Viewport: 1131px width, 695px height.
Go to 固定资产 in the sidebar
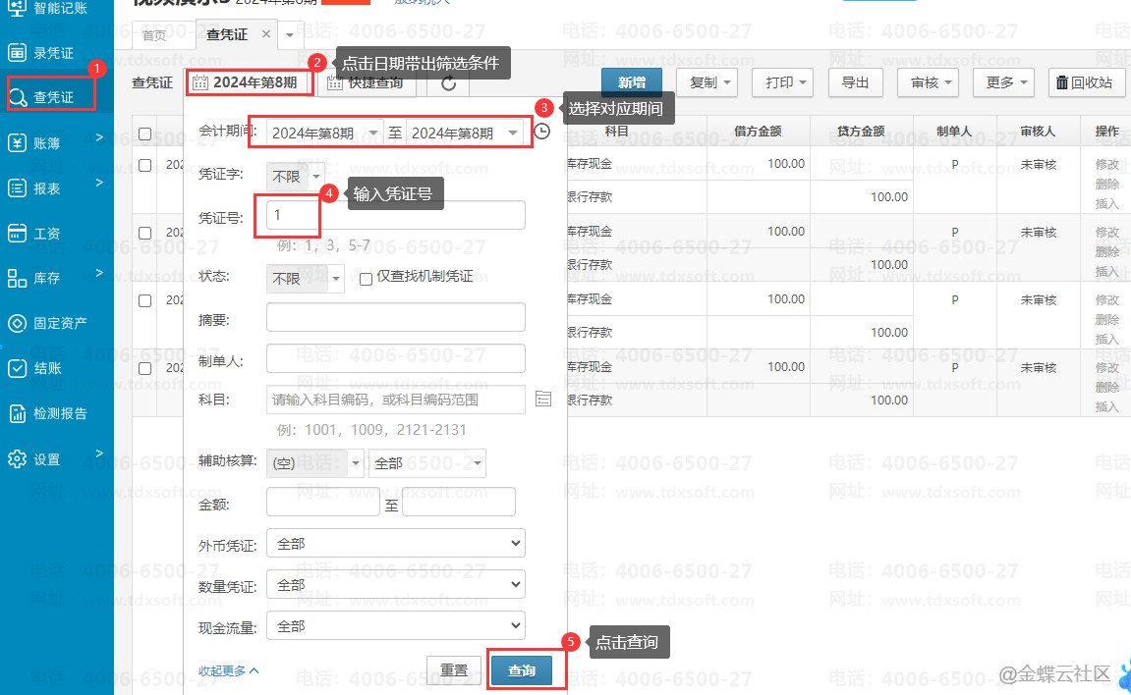point(59,323)
